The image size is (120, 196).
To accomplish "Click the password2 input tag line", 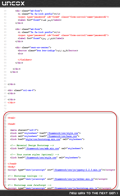I will coord(63,35).
